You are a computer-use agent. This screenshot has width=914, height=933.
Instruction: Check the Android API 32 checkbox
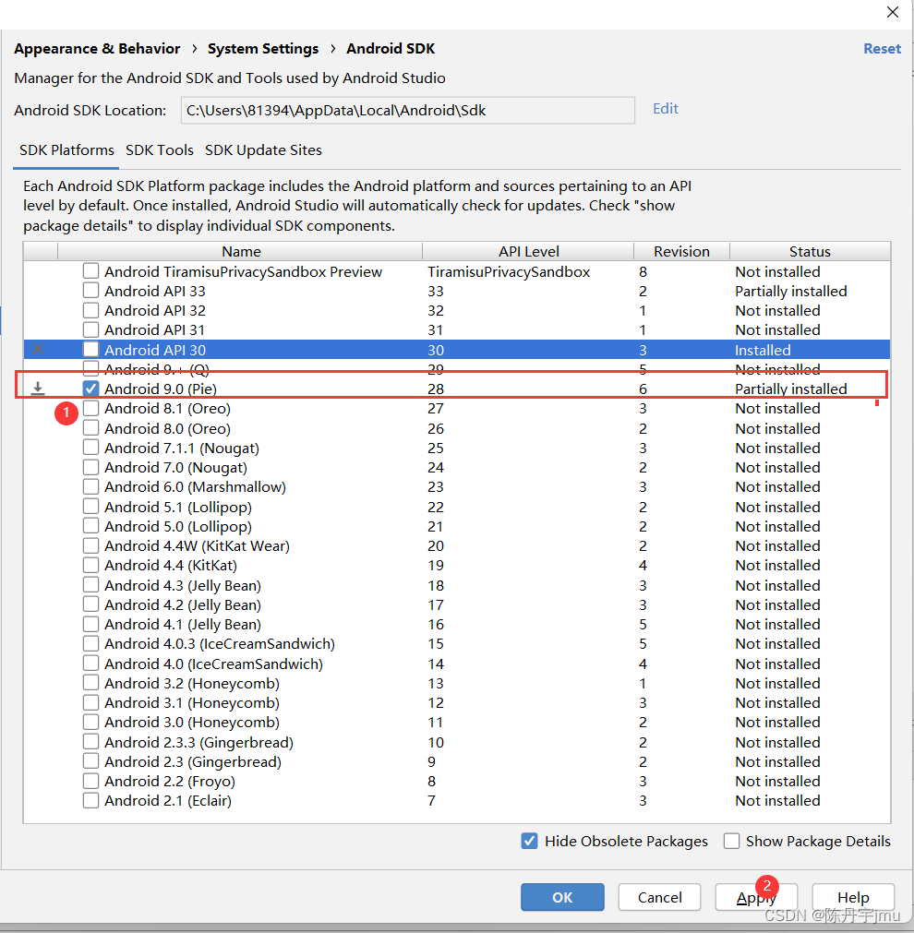[90, 311]
